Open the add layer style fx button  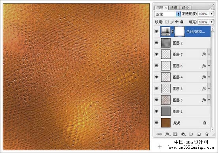[167, 134]
